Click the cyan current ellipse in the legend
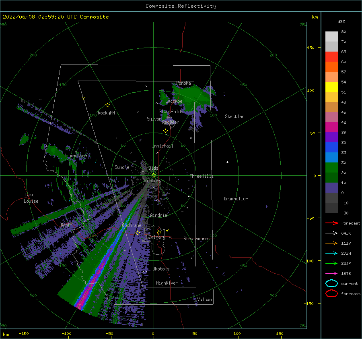Screen dimensions: 362x339 [x=331, y=283]
